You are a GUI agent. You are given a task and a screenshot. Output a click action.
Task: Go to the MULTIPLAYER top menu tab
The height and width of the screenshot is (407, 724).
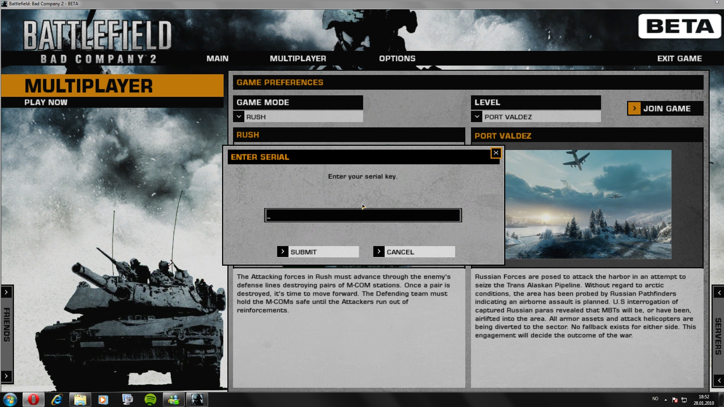click(x=298, y=58)
